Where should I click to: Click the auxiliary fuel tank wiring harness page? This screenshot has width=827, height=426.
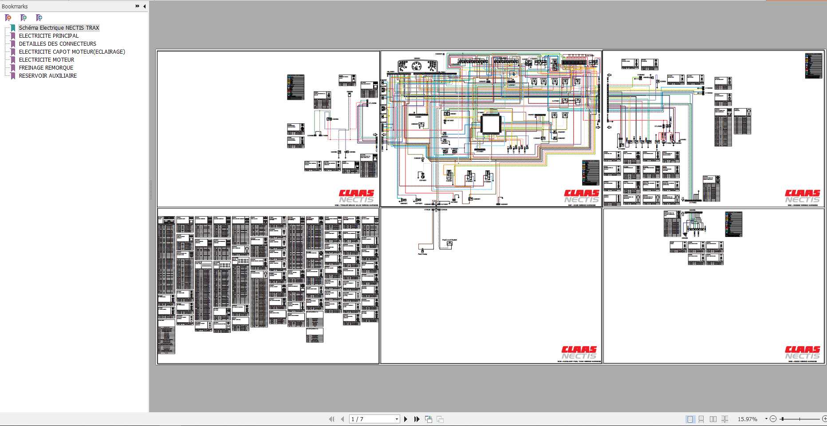[491, 286]
